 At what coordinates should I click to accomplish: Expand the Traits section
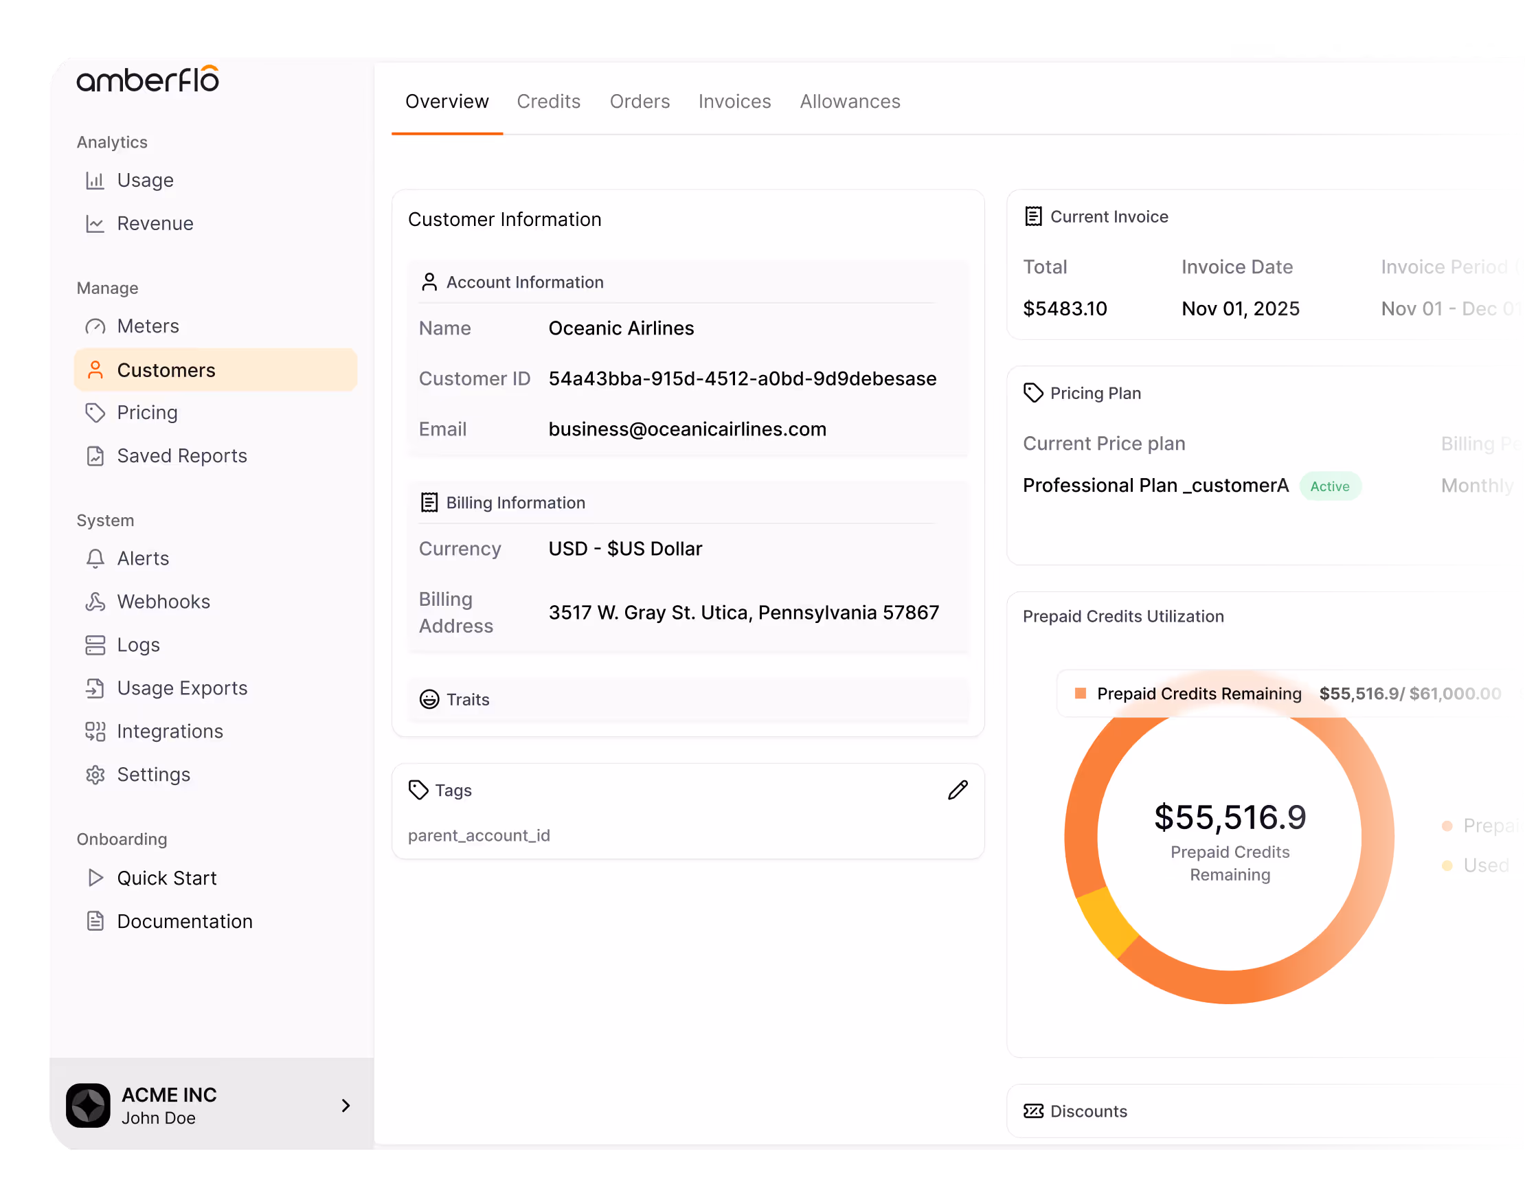click(468, 699)
